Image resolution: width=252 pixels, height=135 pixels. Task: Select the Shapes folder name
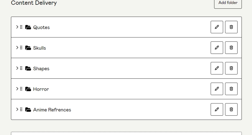tap(41, 68)
